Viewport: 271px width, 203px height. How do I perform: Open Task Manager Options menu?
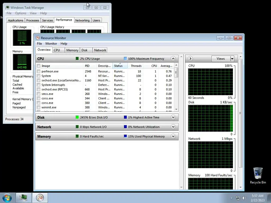[21, 13]
